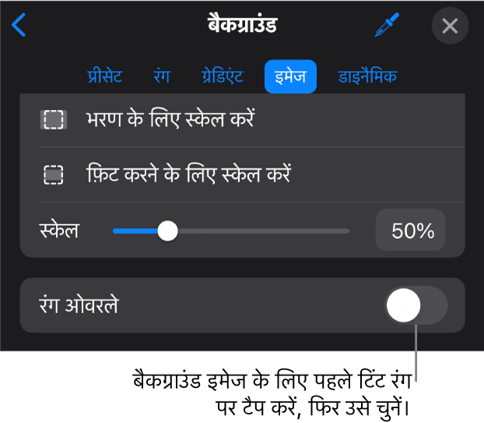The height and width of the screenshot is (423, 484).
Task: Select the eyedropper color picker tool
Action: (387, 25)
